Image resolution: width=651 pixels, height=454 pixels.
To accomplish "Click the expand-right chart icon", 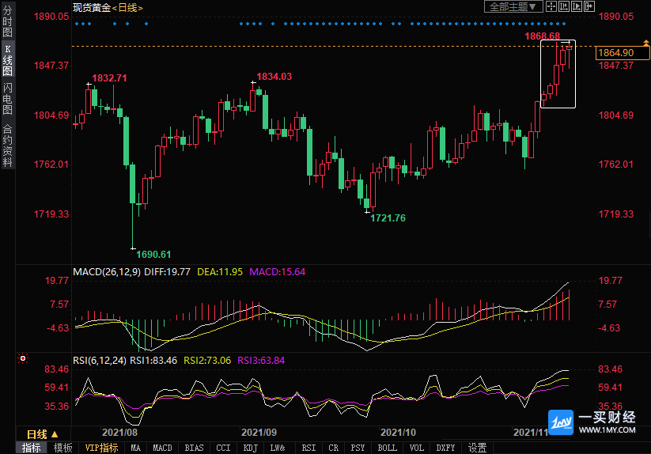I will [589, 6].
